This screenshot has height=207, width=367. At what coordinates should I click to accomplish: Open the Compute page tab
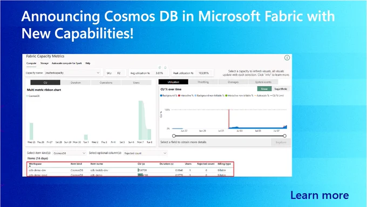(x=31, y=63)
